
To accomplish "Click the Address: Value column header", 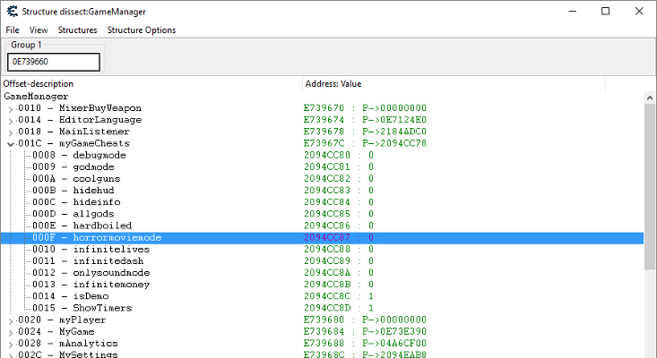I will (453, 83).
